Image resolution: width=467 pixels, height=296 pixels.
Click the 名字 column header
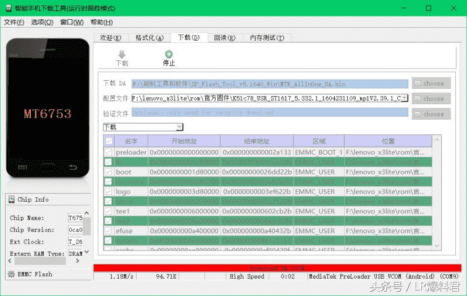point(131,141)
